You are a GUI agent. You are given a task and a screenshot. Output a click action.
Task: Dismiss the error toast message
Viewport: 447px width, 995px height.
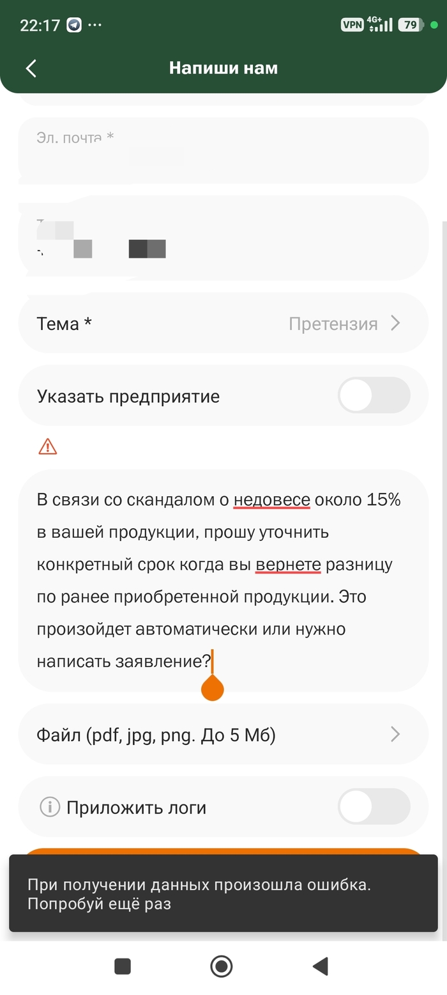point(223,893)
